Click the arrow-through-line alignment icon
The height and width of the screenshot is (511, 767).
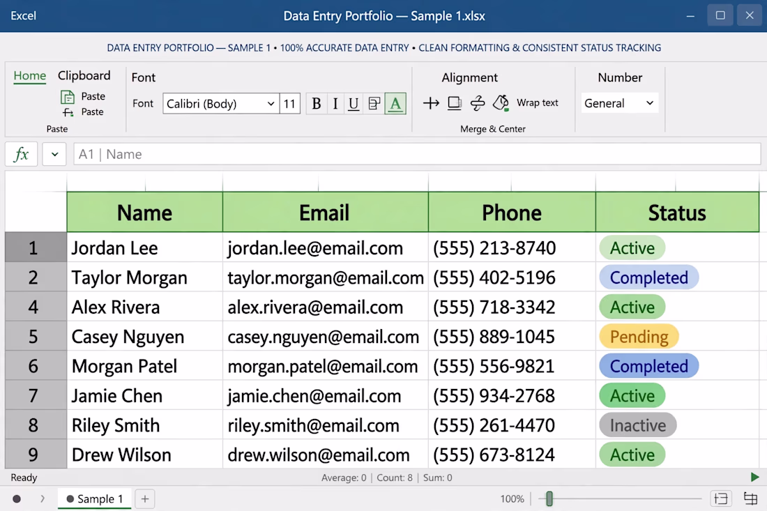coord(431,103)
